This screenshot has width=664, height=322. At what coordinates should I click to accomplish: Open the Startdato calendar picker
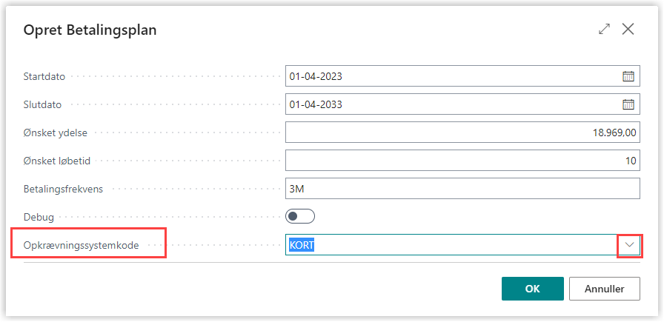tap(628, 76)
